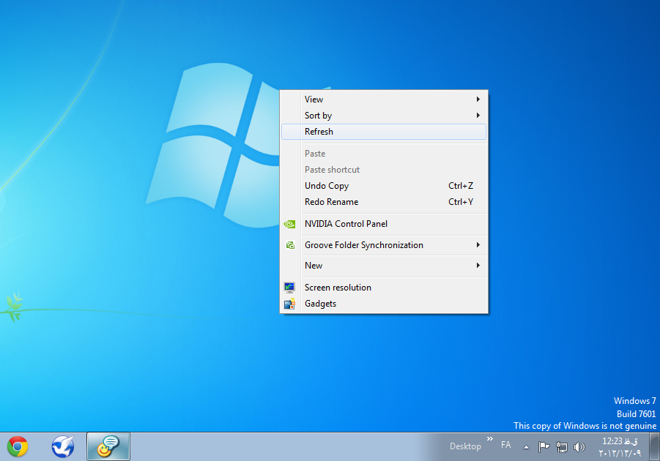Click the NVIDIA logo icon in menu
660x461 pixels.
click(290, 224)
